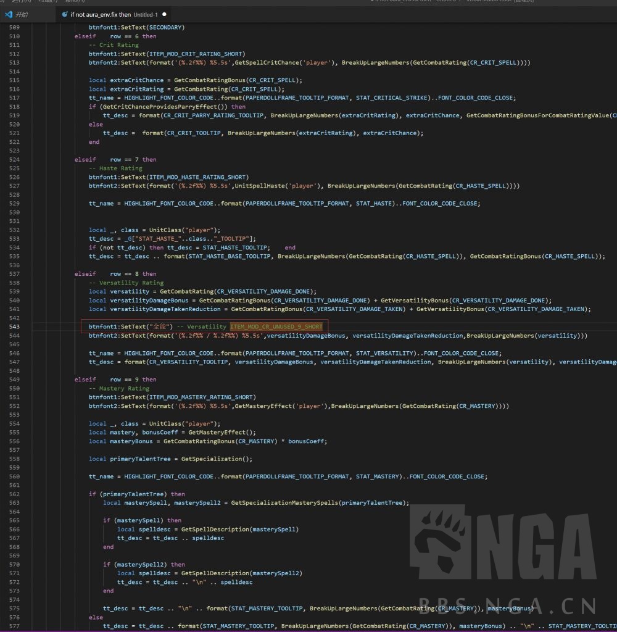
Task: Click ITEM_MOD_MASTERY_RATING_SHORT in line 551
Action: [201, 397]
